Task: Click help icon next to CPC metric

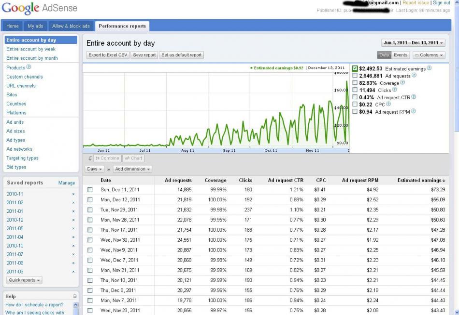Action: [388, 104]
